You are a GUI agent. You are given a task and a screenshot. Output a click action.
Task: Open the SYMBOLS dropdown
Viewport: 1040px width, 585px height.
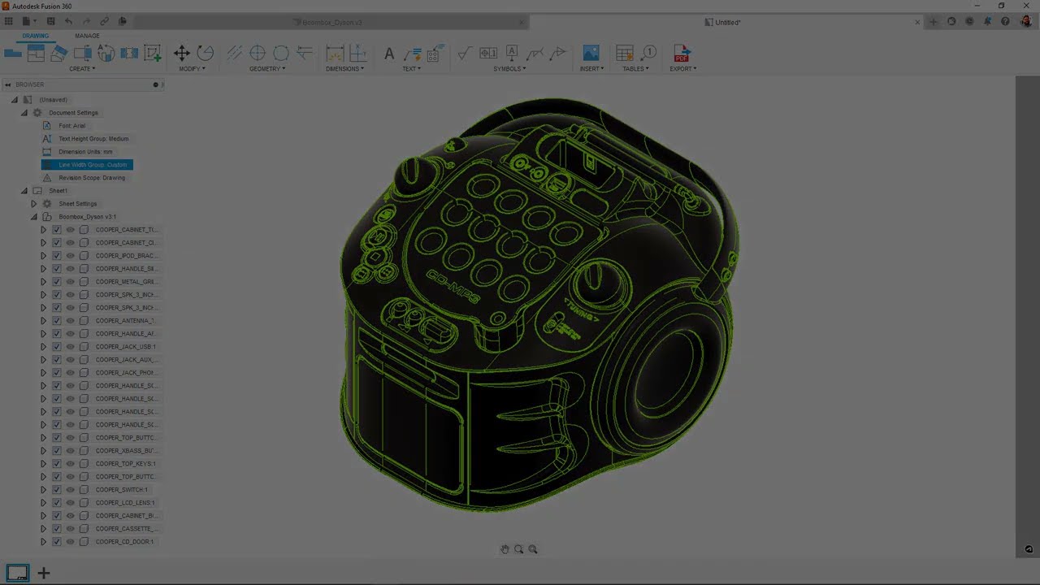(509, 69)
